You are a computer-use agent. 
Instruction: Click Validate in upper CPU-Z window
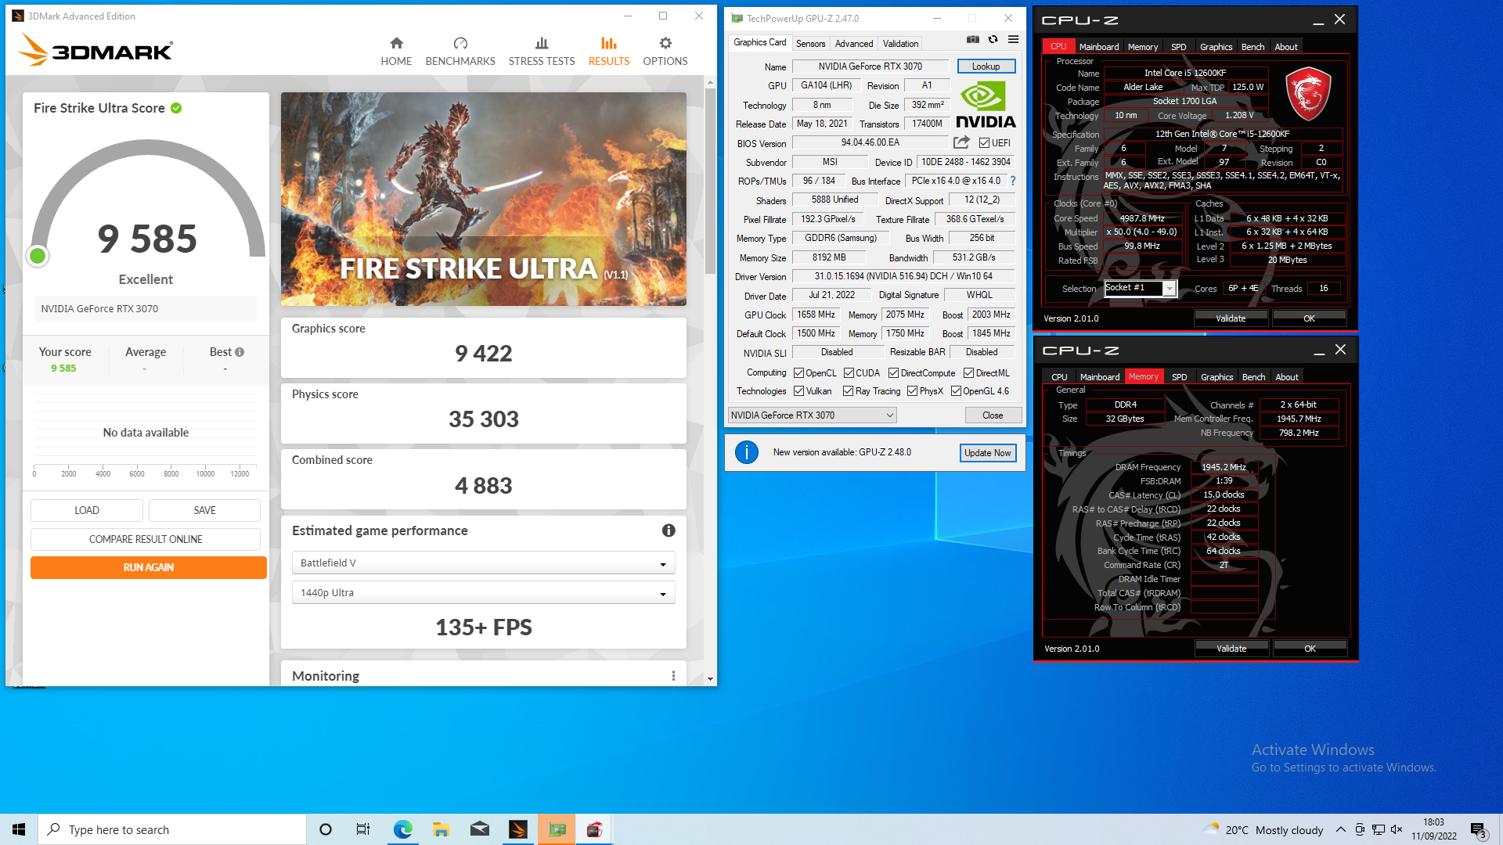pos(1231,318)
